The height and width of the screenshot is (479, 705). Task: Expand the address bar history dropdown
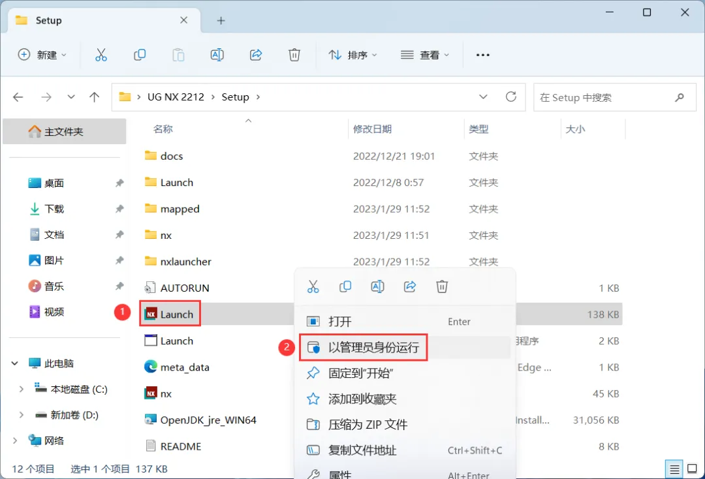[483, 97]
